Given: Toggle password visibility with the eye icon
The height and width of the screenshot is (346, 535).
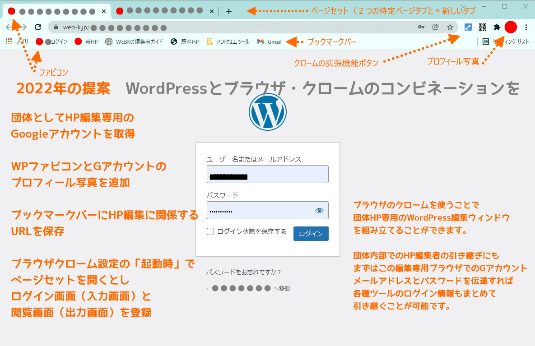Looking at the screenshot, I should click(x=320, y=210).
